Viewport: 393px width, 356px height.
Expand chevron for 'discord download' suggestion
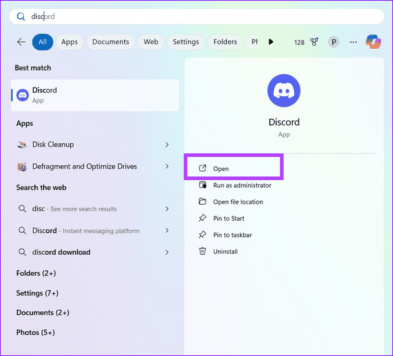click(x=167, y=252)
